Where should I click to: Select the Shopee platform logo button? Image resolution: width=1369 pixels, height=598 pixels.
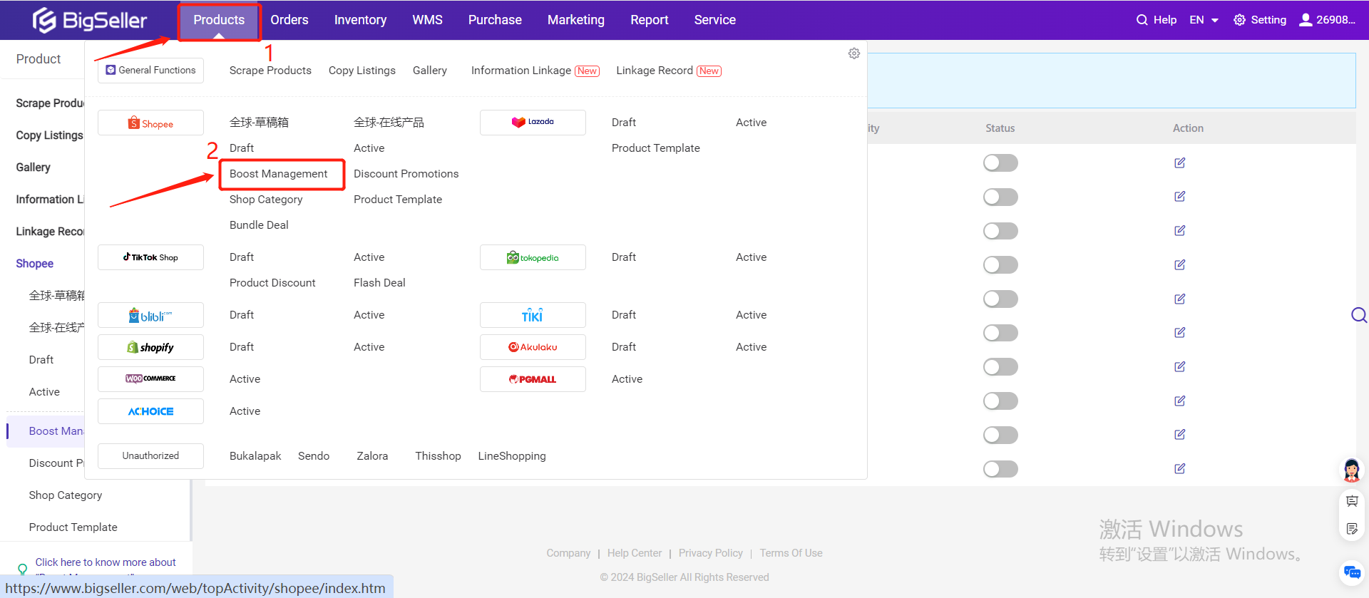coord(150,123)
